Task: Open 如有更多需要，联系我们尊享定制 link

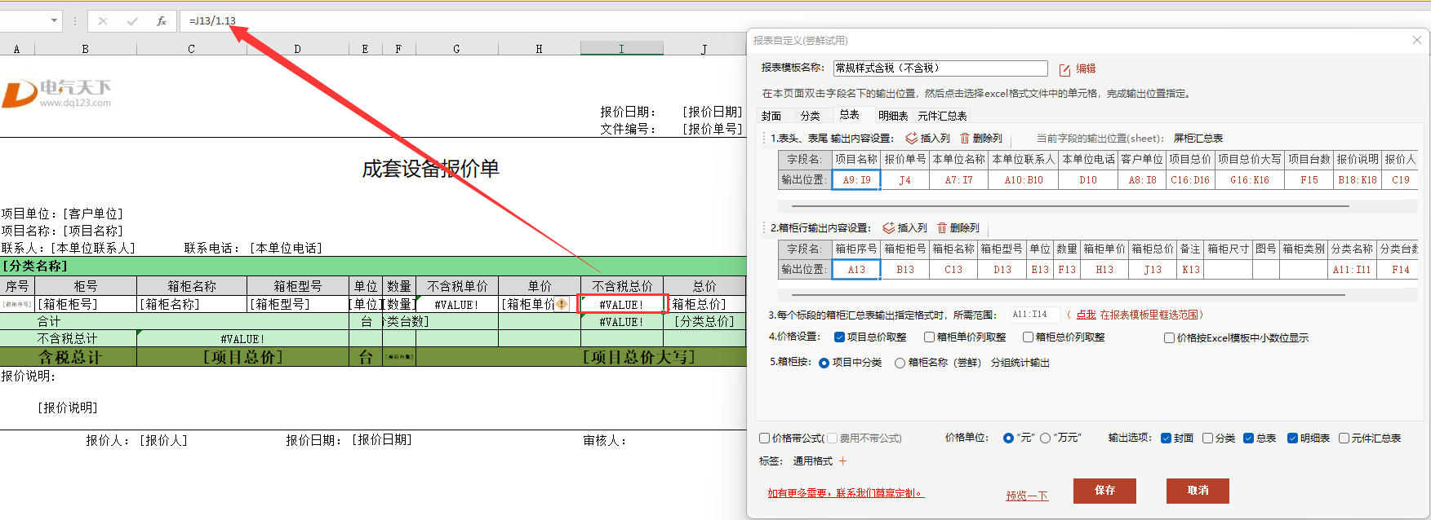Action: tap(846, 493)
